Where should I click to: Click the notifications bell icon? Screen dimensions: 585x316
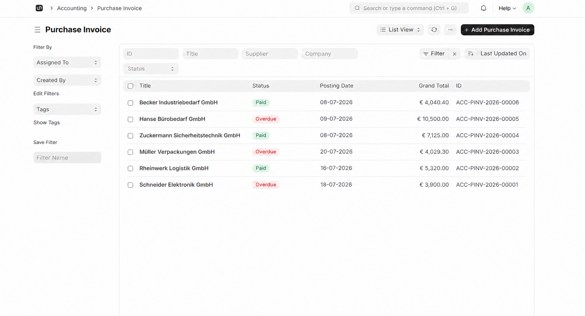[483, 8]
